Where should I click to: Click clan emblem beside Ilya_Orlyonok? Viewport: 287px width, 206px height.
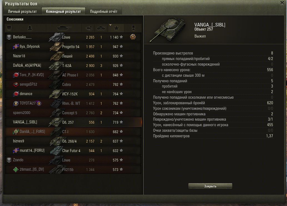pos(16,46)
